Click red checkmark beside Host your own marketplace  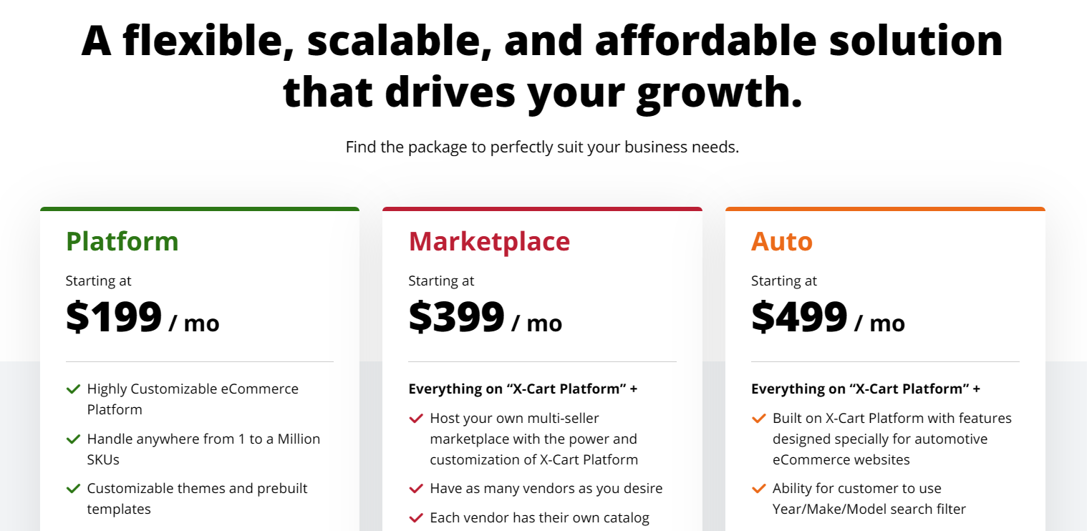(415, 419)
